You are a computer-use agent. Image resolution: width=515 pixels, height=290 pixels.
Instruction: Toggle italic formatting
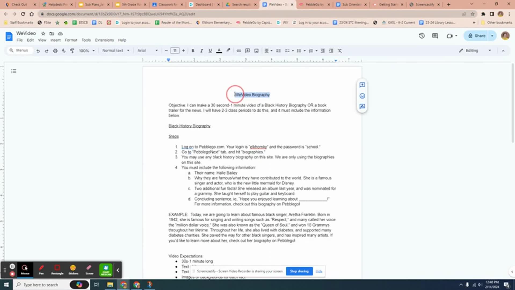[201, 51]
